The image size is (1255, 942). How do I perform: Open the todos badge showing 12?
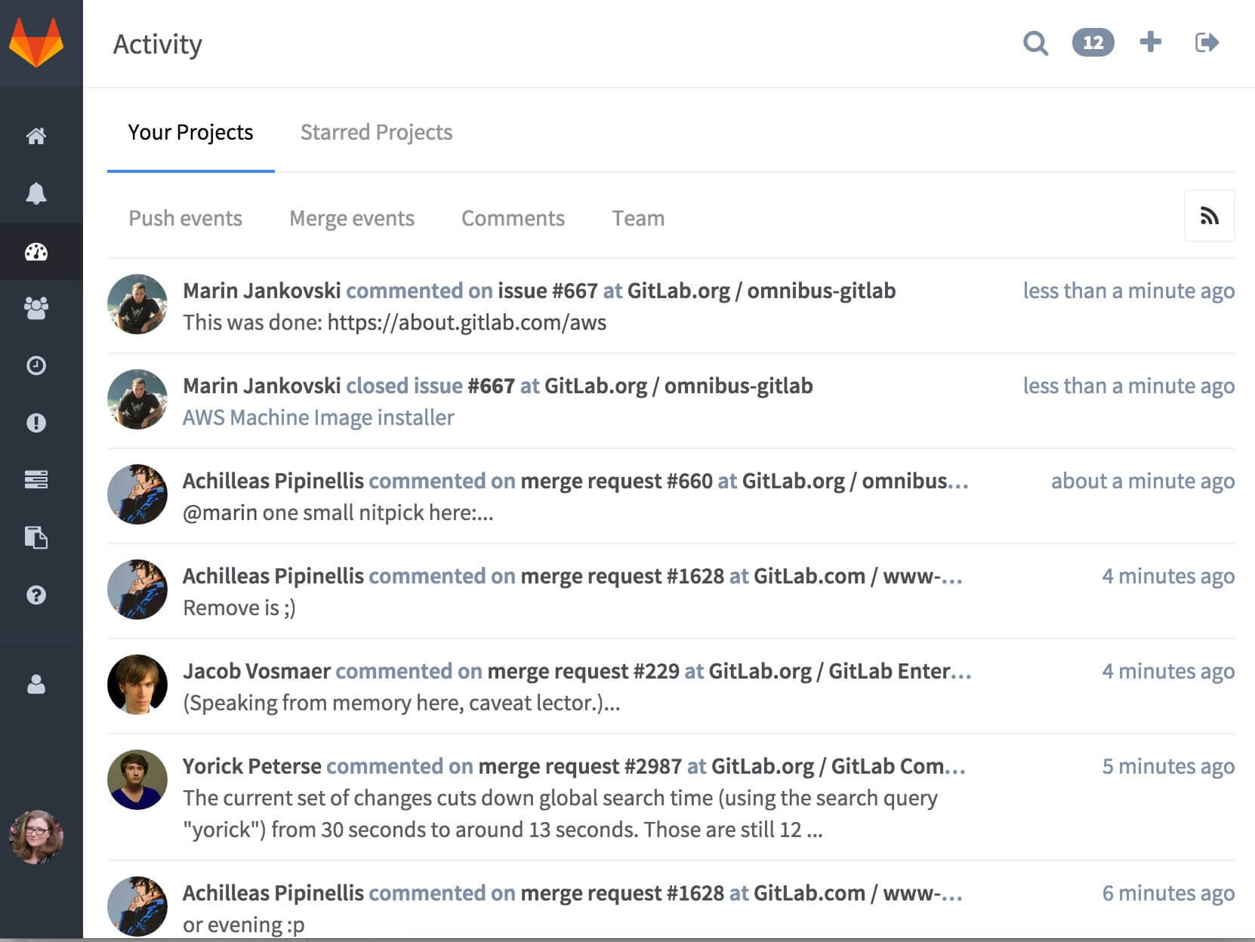pyautogui.click(x=1093, y=42)
